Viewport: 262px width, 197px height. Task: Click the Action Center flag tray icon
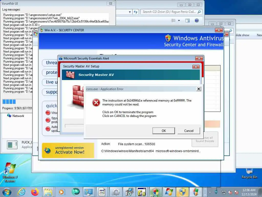[x=236, y=192]
